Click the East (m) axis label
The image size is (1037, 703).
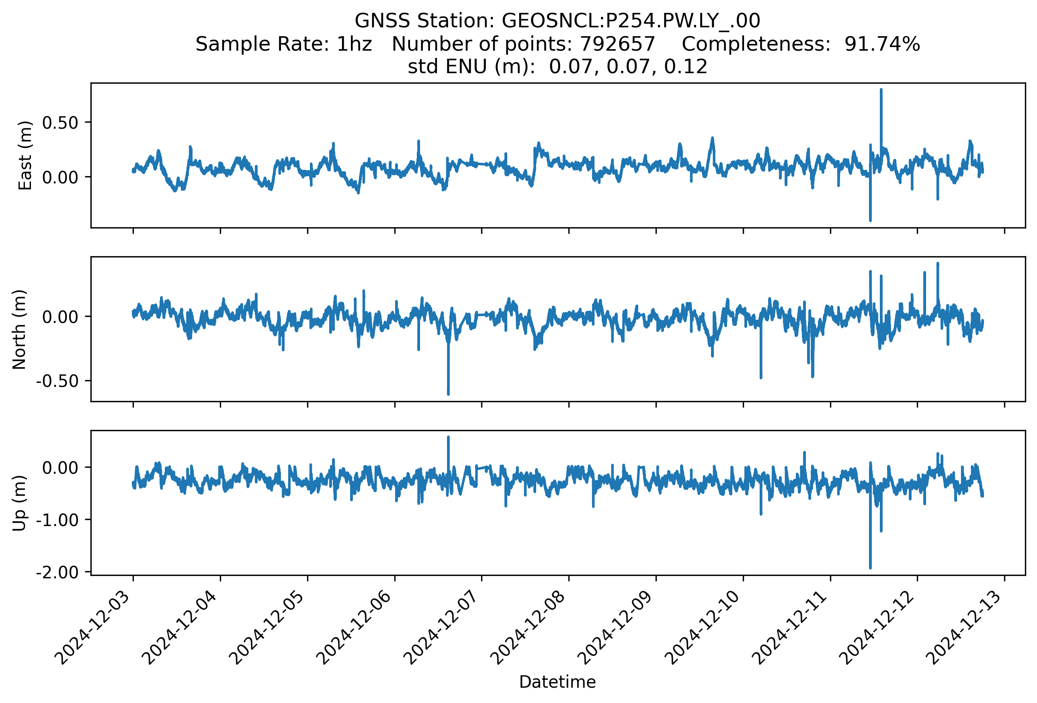click(25, 155)
